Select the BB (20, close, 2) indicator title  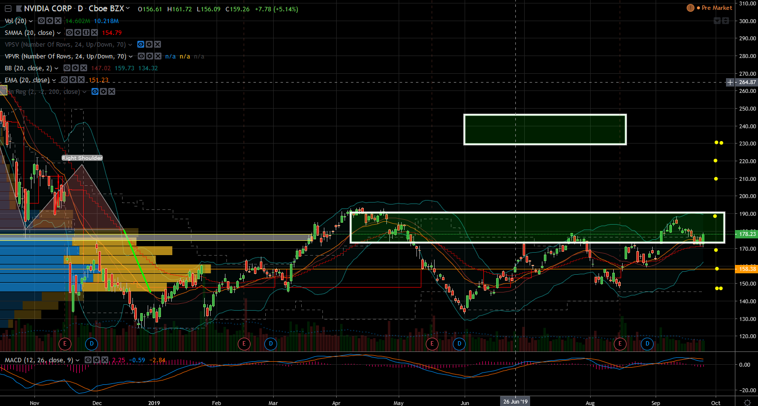(29, 68)
